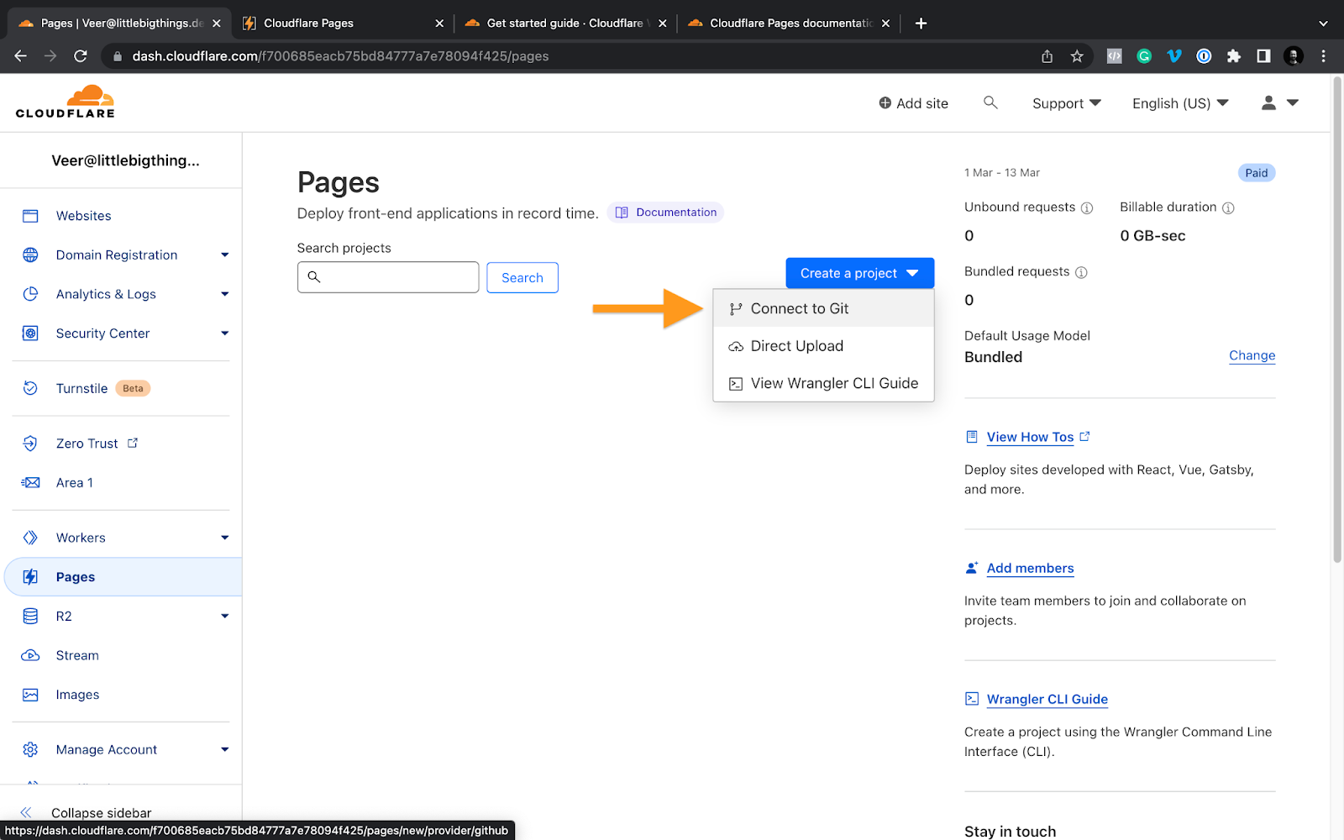Image resolution: width=1344 pixels, height=840 pixels.
Task: Click the R2 storage icon
Action: [30, 616]
